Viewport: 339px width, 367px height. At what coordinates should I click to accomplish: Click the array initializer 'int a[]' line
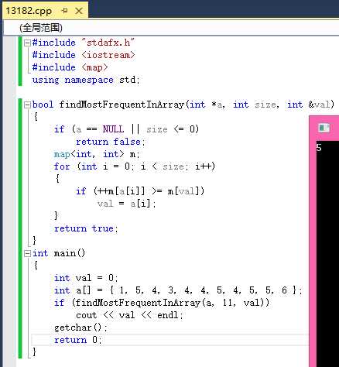pos(178,290)
